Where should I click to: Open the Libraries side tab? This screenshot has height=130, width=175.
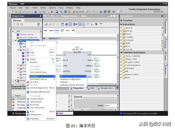(x=166, y=69)
